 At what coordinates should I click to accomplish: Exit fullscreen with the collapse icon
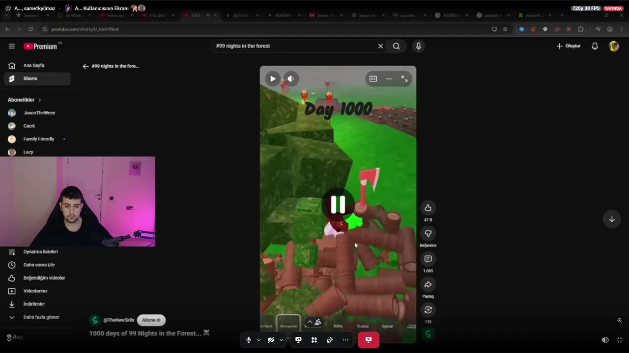click(620, 340)
